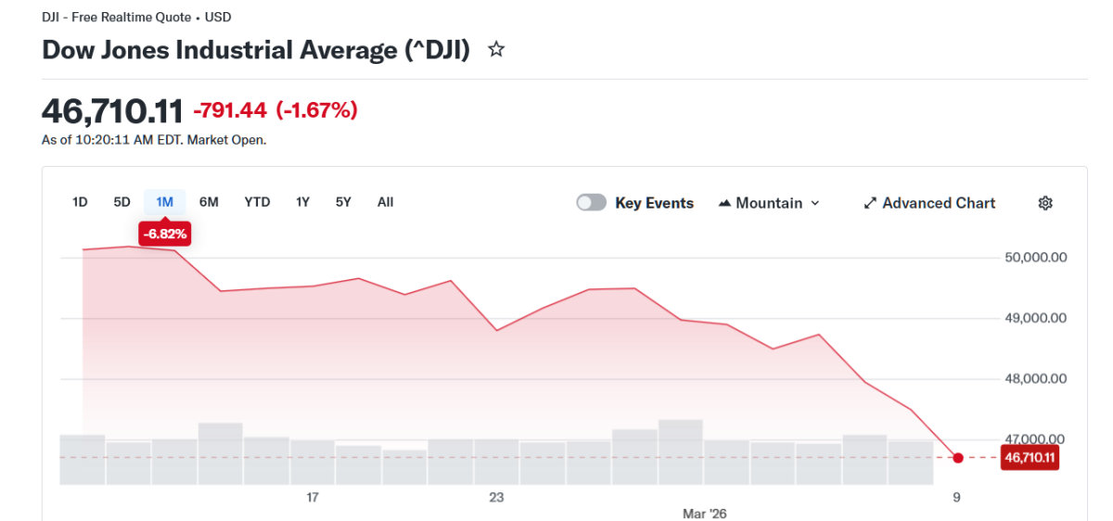Click the -6.82% change badge
1113x521 pixels.
(x=165, y=235)
